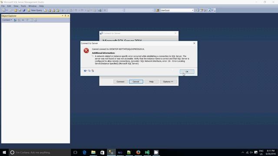Open the View menu
This screenshot has width=278, height=156.
[x=16, y=6]
